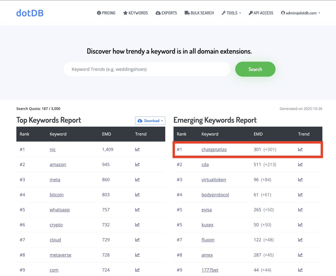Select the EMD value 287 (+45)
Screen dimensions: 336x276
tap(264, 255)
